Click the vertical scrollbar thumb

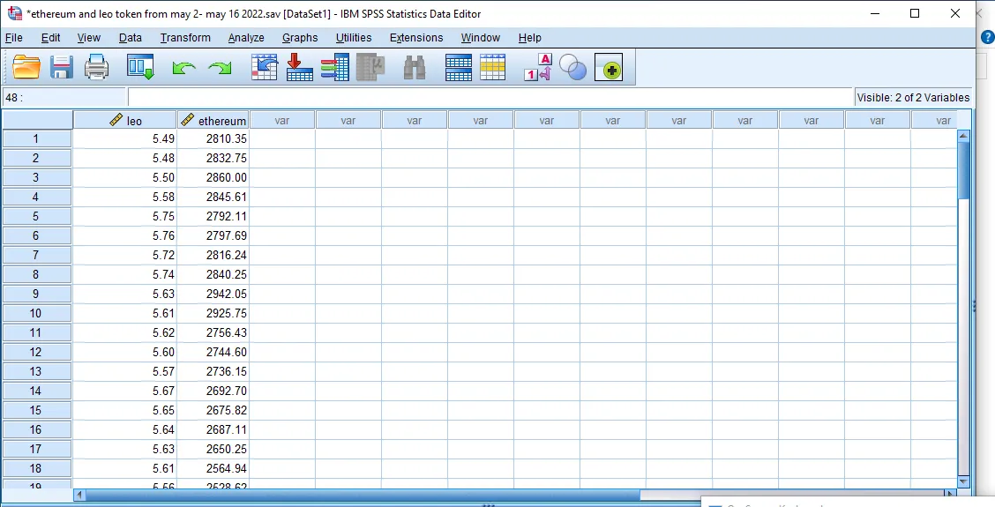963,170
